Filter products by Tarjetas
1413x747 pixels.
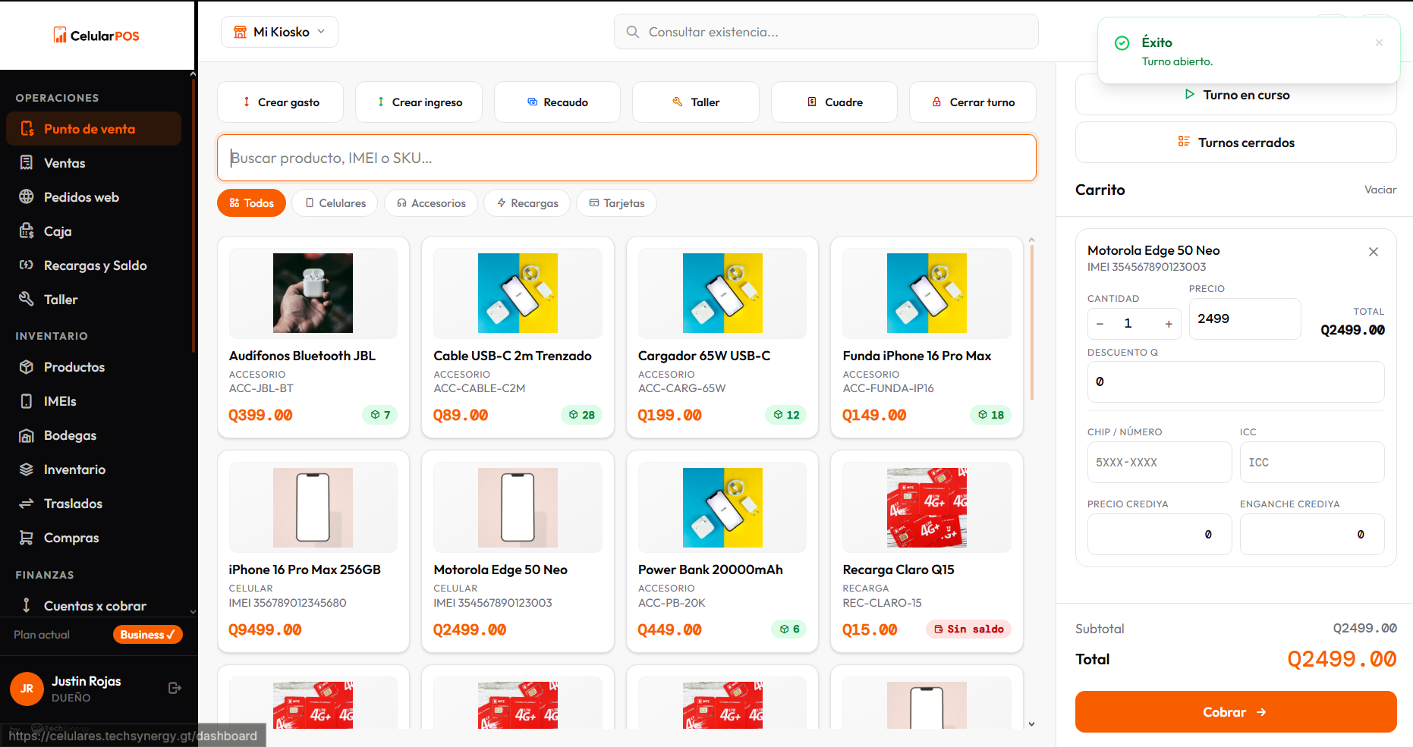pos(616,202)
